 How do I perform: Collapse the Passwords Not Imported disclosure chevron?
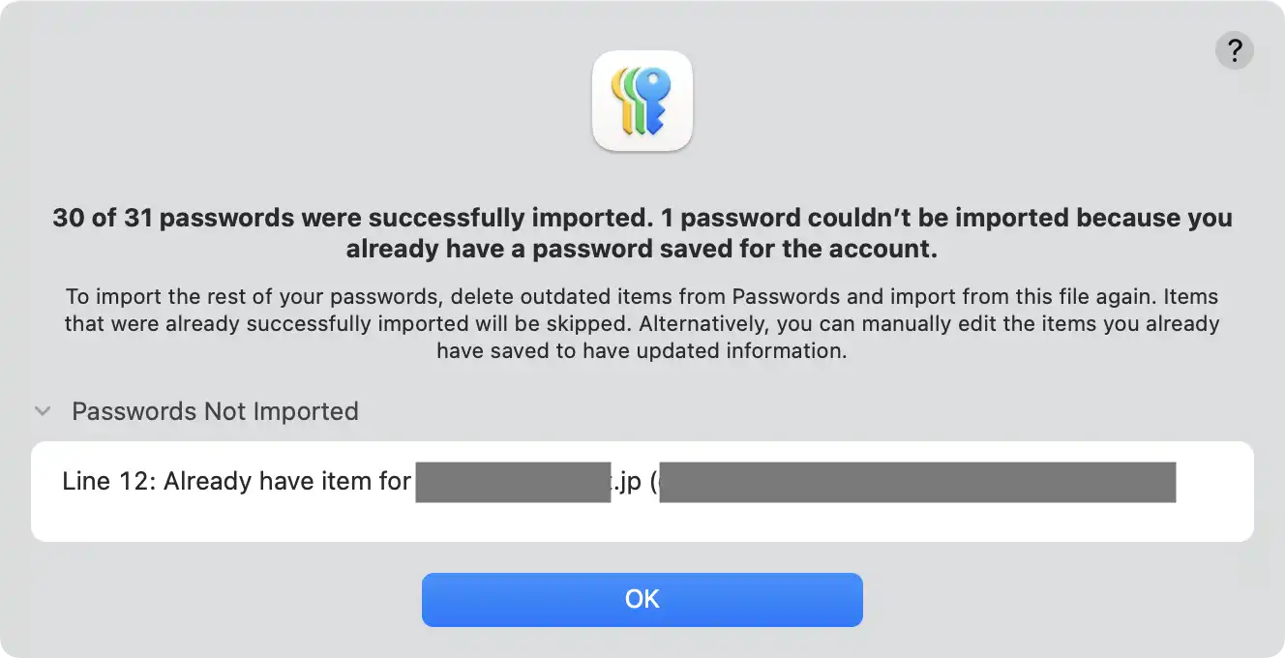click(x=43, y=411)
